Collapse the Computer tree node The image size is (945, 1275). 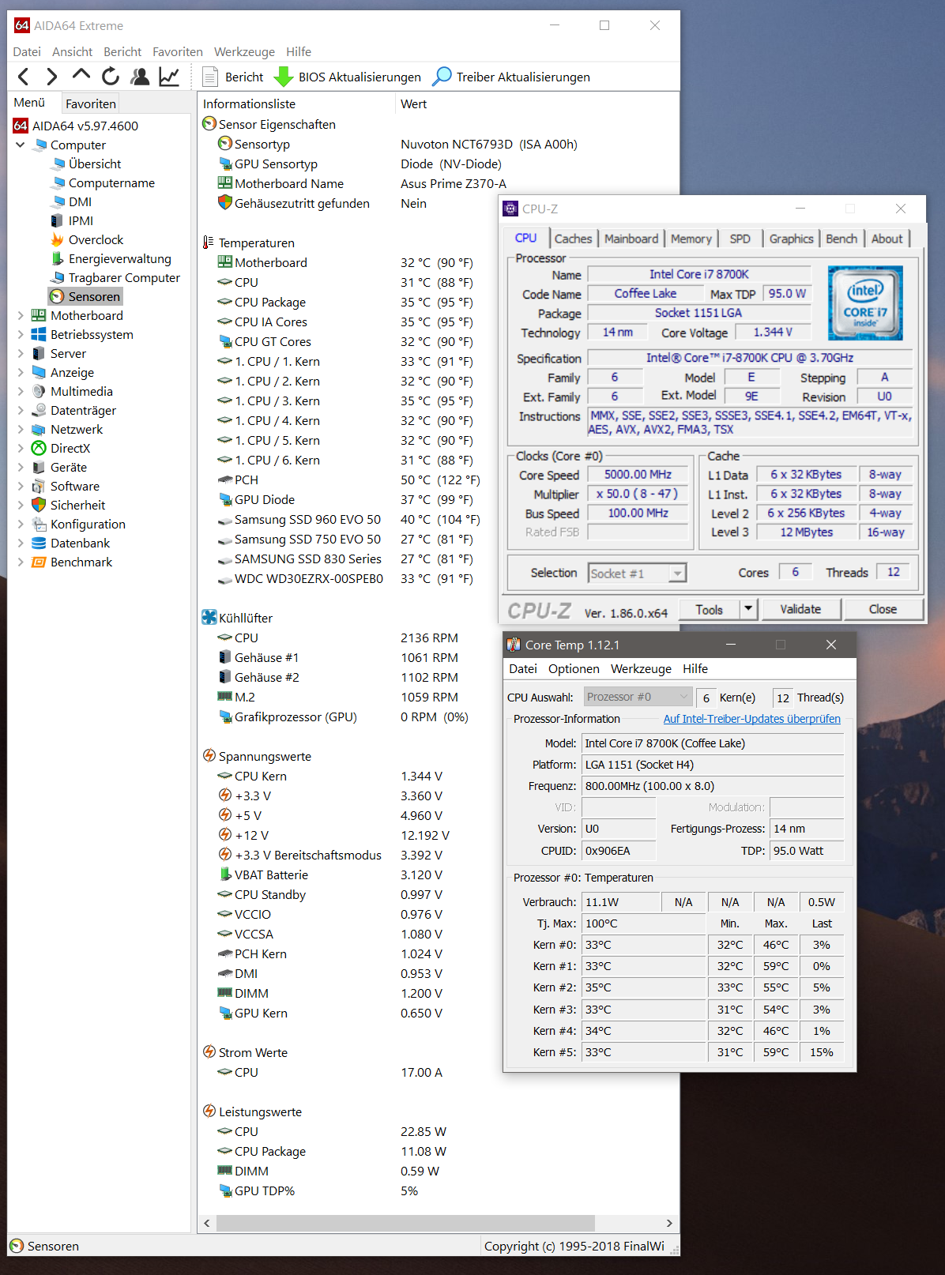pos(20,145)
